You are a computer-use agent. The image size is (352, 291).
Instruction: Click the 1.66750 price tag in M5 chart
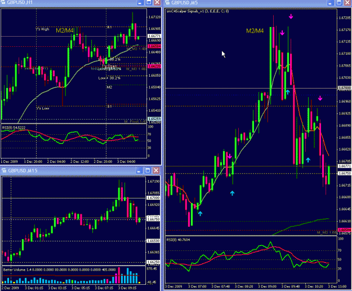tap(344, 174)
